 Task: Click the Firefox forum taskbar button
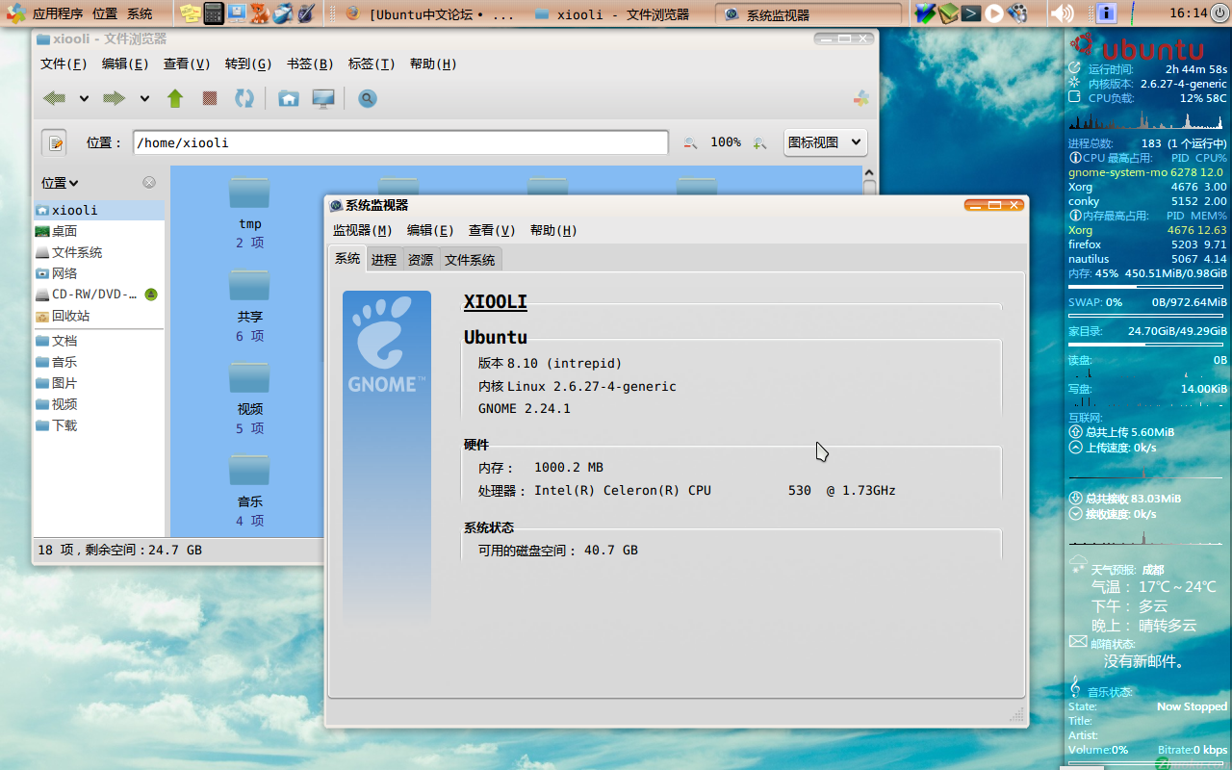pos(430,14)
